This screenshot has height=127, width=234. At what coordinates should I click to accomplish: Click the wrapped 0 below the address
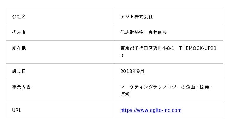click(x=122, y=55)
